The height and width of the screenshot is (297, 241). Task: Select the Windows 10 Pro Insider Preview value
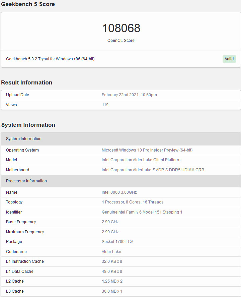pyautogui.click(x=147, y=150)
